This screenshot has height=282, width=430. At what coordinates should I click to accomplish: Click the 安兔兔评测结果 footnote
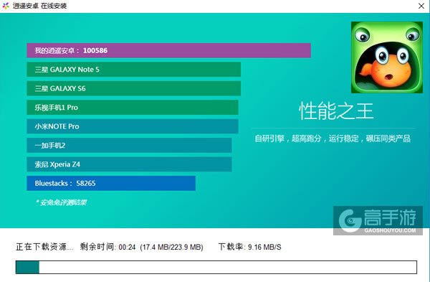pyautogui.click(x=61, y=202)
